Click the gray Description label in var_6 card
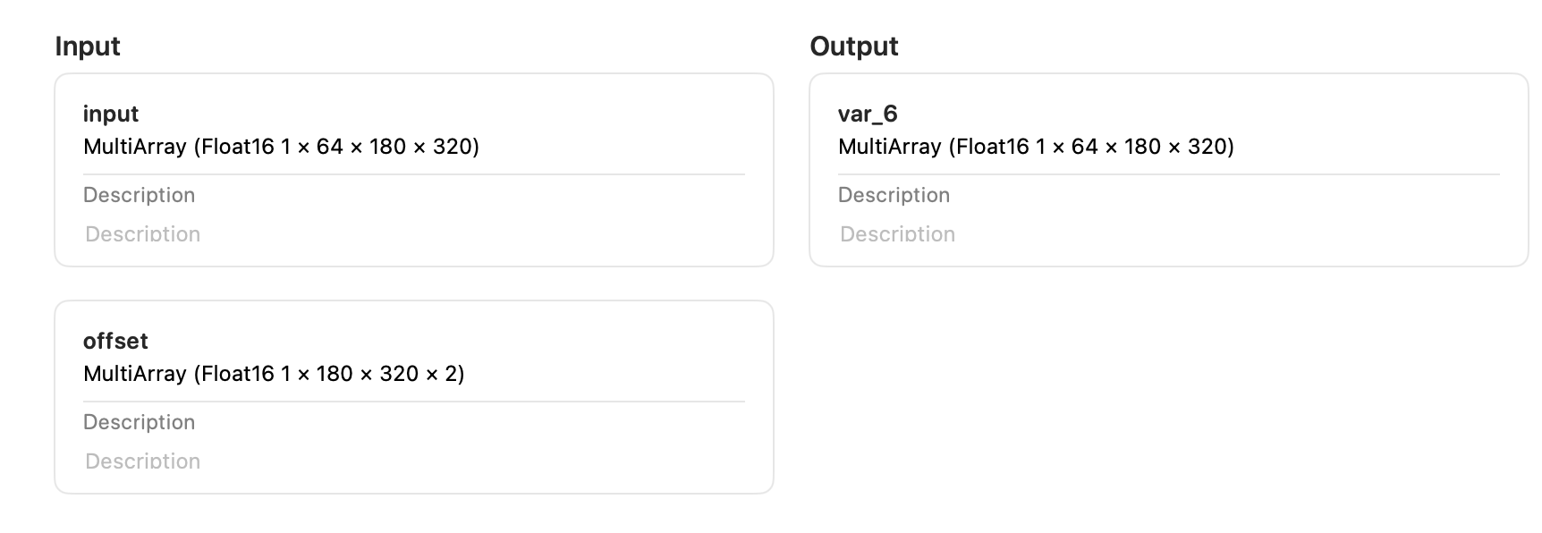The width and height of the screenshot is (1542, 533). pyautogui.click(x=894, y=195)
